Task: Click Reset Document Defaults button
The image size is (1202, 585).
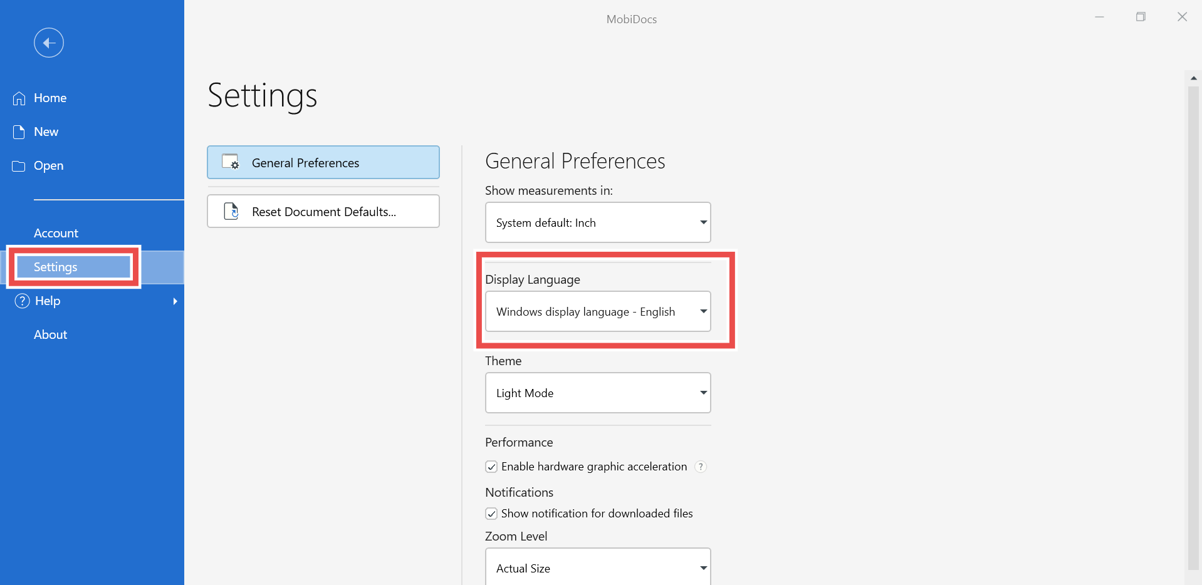Action: click(323, 211)
